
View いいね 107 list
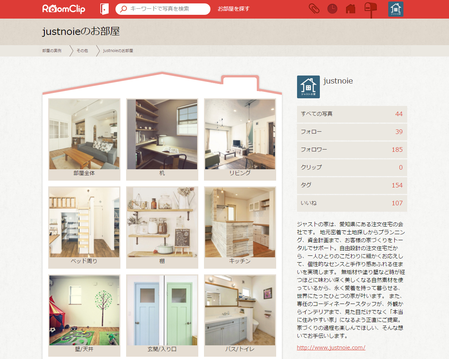[x=352, y=203]
